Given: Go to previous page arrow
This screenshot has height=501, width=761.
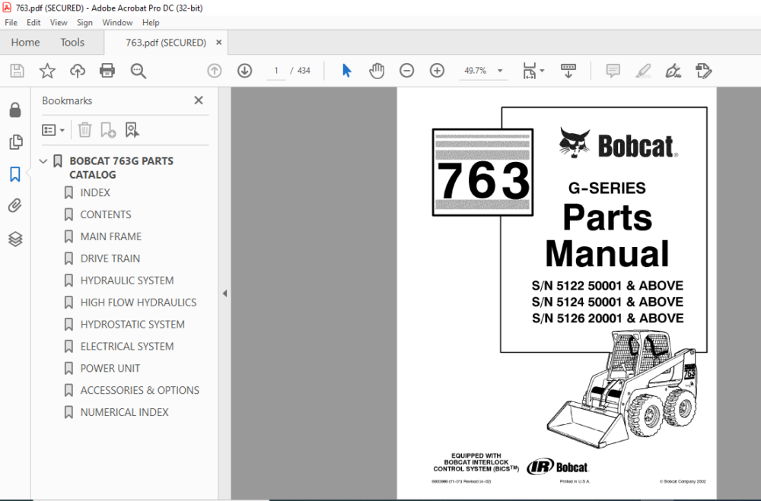Looking at the screenshot, I should (x=215, y=71).
